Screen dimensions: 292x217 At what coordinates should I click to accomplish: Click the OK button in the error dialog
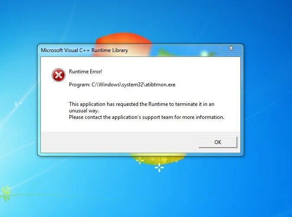point(218,142)
